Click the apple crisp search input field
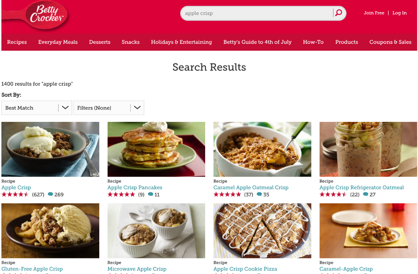The height and width of the screenshot is (274, 418). point(257,13)
